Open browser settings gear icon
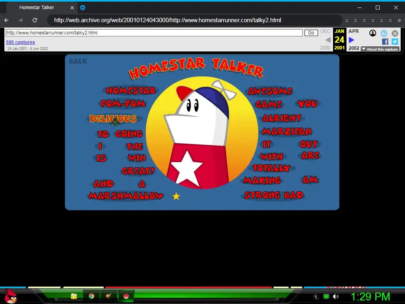 [x=399, y=21]
